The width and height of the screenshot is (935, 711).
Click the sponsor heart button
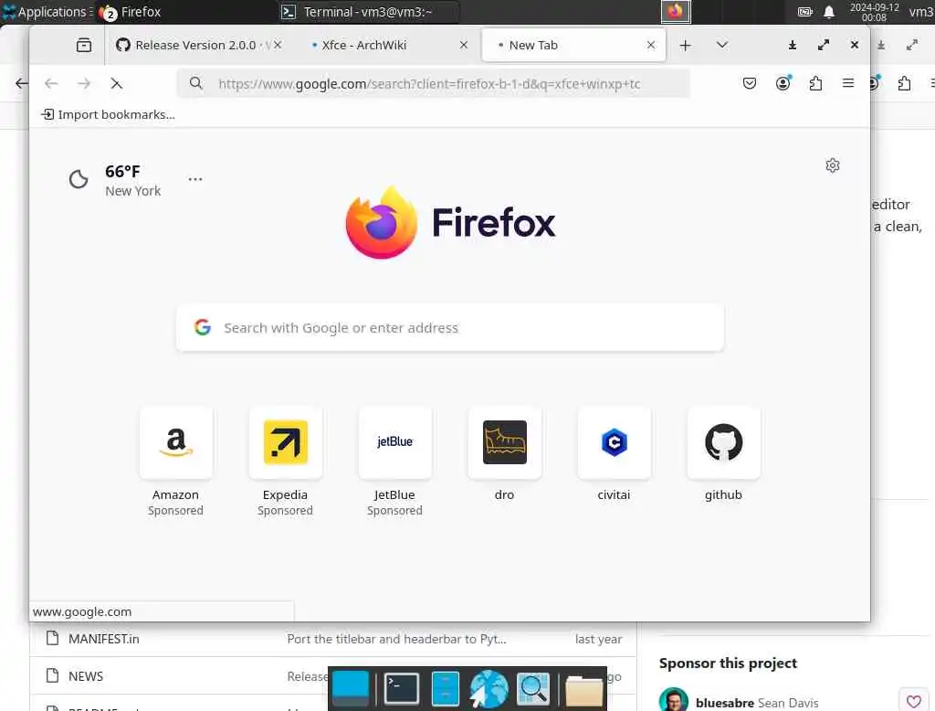[x=913, y=700]
